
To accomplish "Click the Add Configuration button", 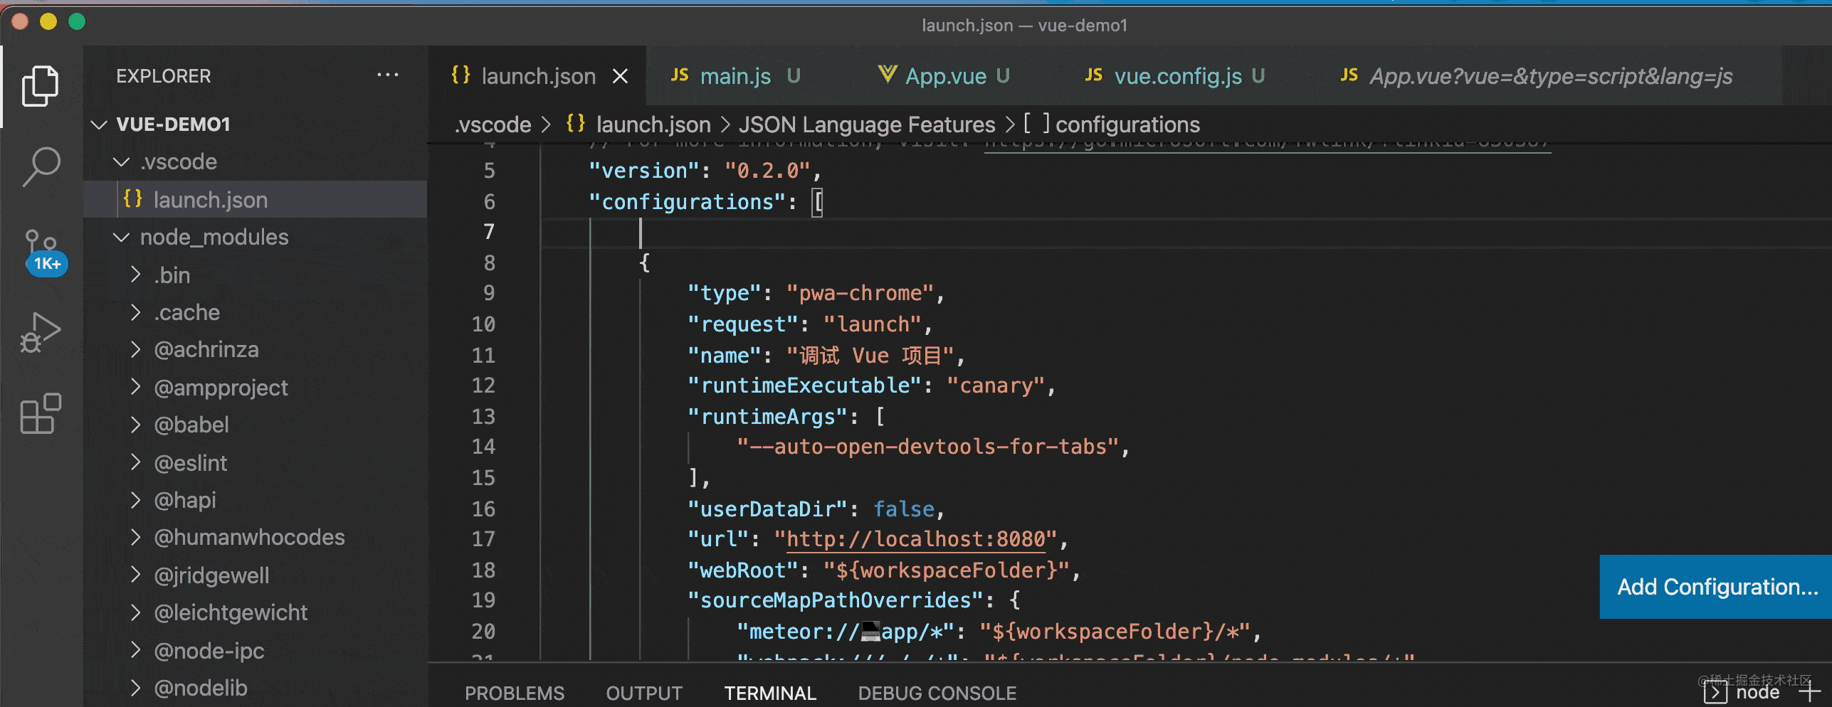I will click(1716, 587).
